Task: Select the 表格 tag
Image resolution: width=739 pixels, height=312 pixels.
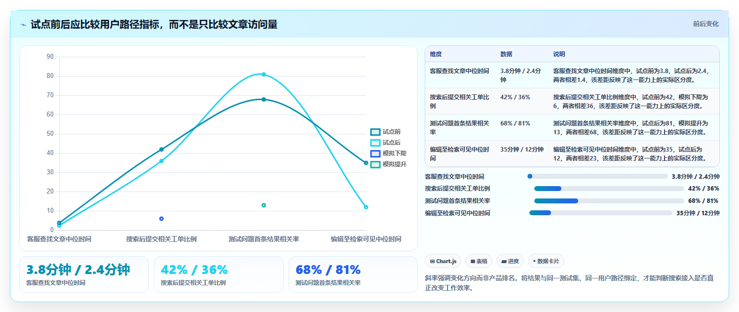Action: 479,261
